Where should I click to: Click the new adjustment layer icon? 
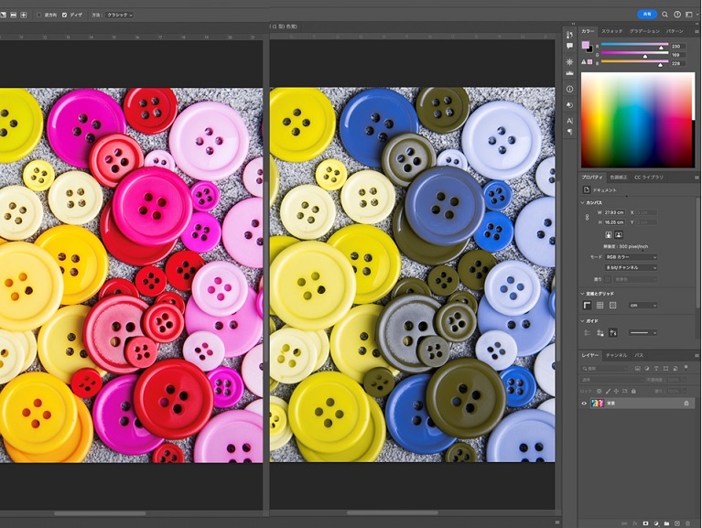[656, 523]
